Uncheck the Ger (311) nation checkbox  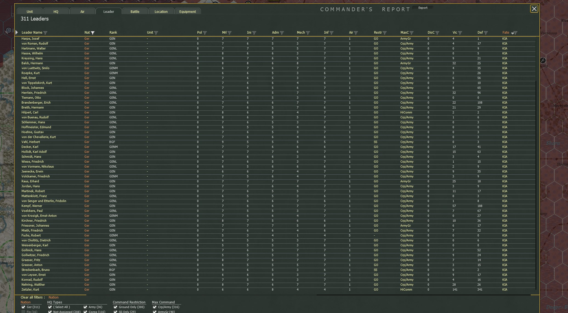tap(23, 307)
